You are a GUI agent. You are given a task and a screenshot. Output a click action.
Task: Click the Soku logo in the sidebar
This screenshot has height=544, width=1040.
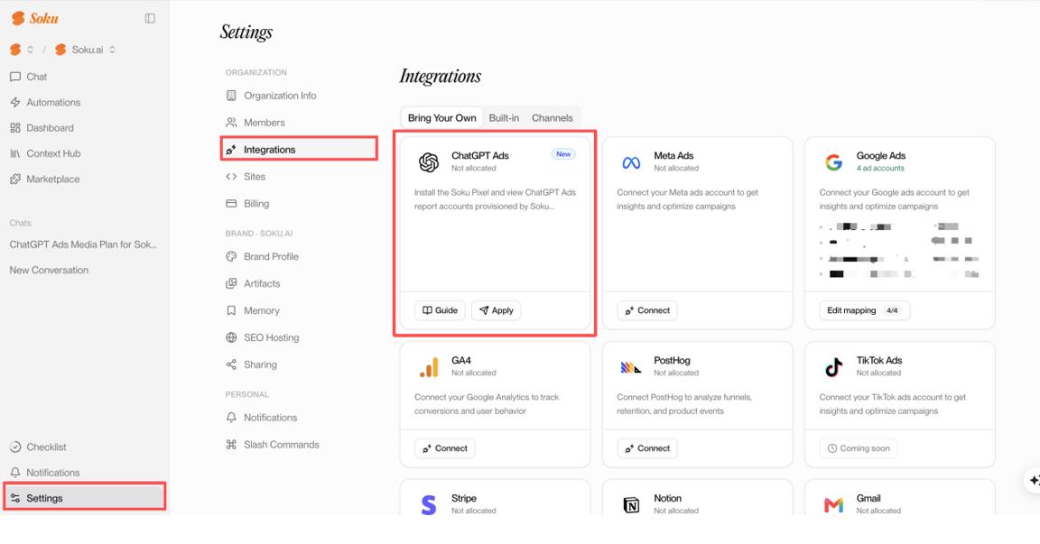coord(34,19)
